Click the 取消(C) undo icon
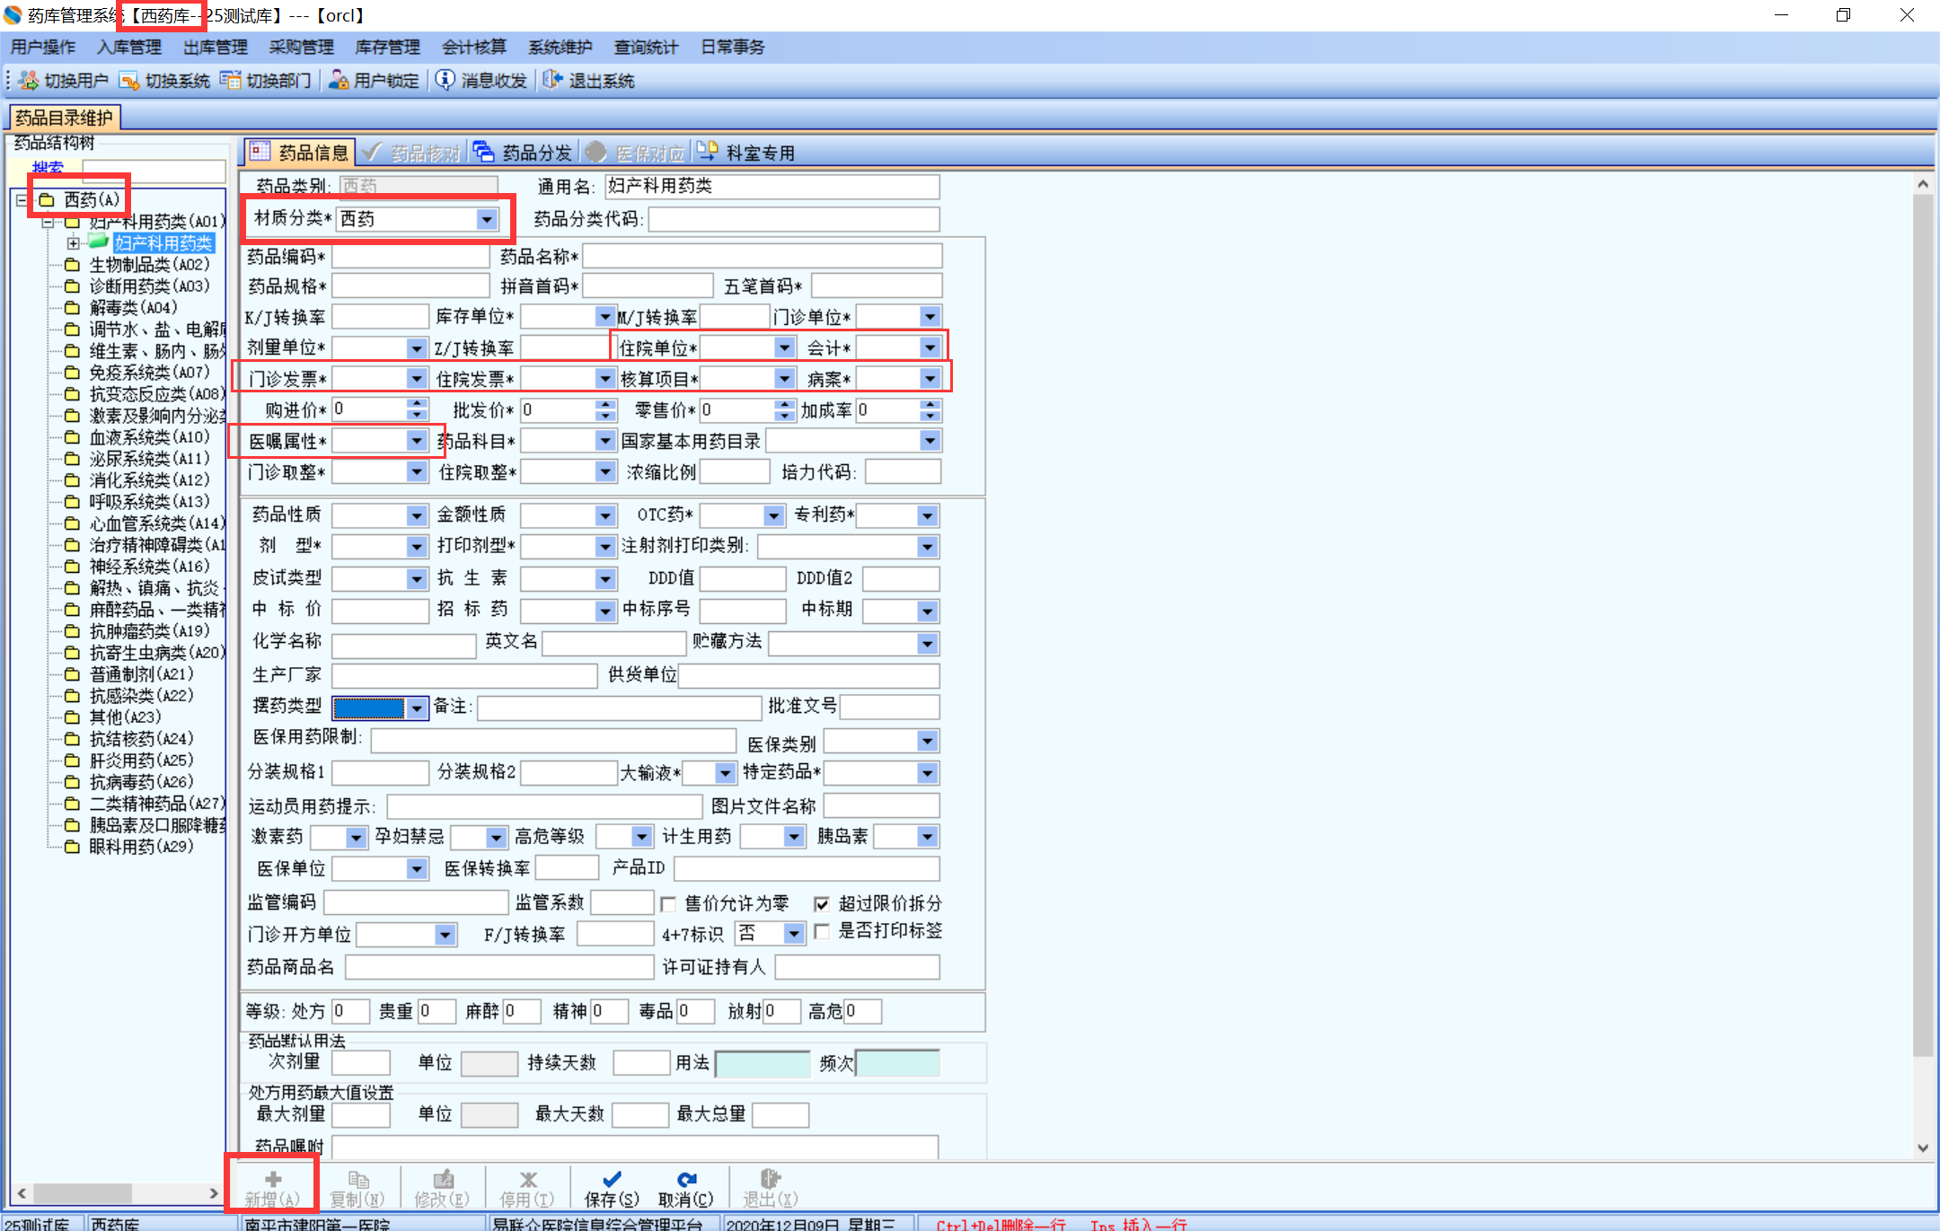The width and height of the screenshot is (1940, 1231). [x=685, y=1180]
